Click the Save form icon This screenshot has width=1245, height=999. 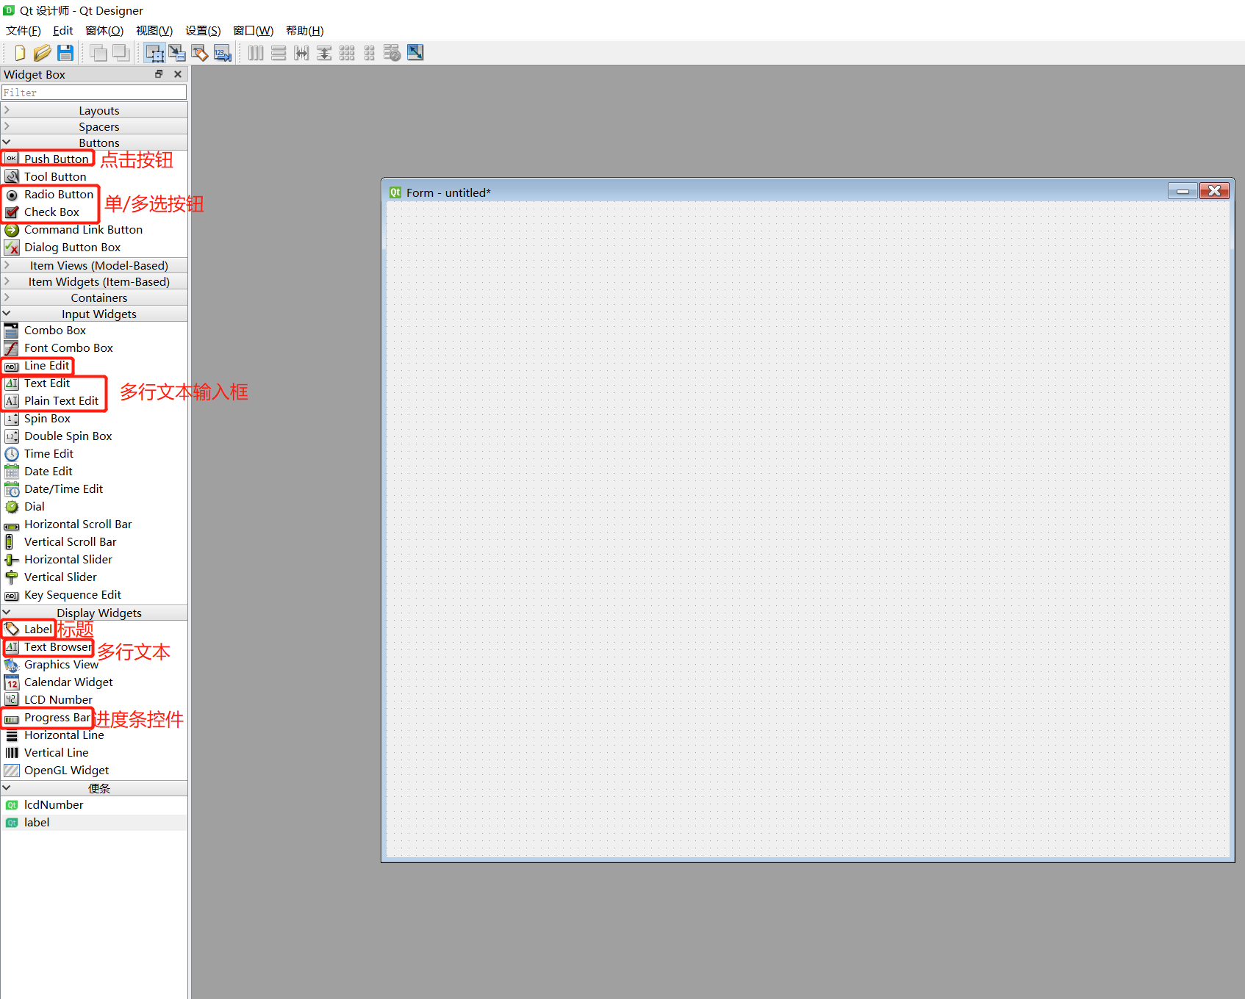(65, 52)
